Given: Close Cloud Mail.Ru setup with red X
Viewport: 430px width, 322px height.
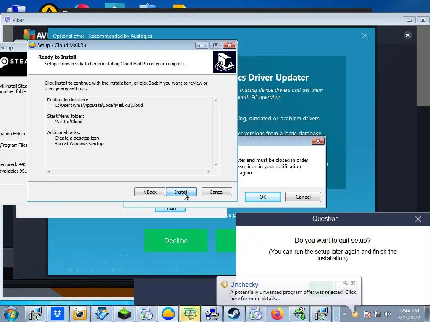Looking at the screenshot, I should (x=229, y=45).
